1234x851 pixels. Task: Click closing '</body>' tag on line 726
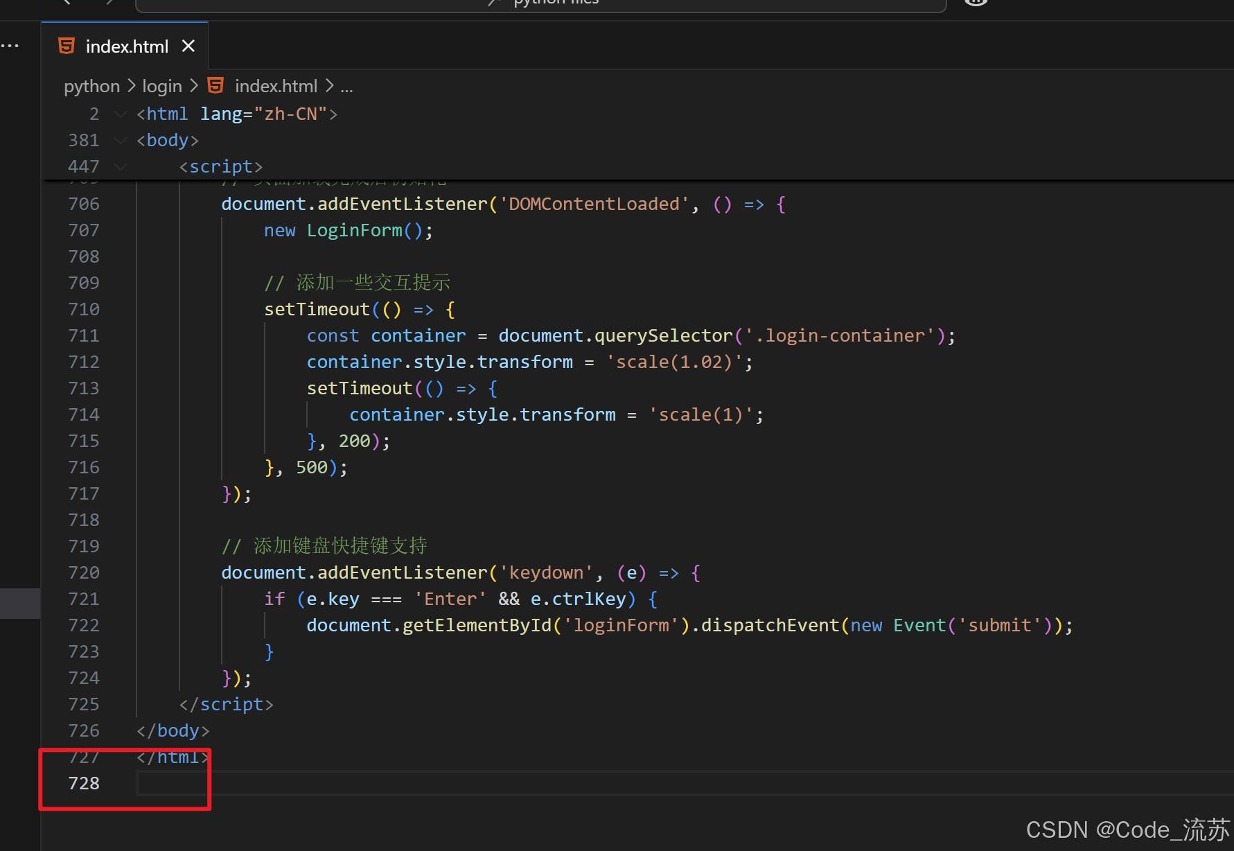click(x=173, y=730)
